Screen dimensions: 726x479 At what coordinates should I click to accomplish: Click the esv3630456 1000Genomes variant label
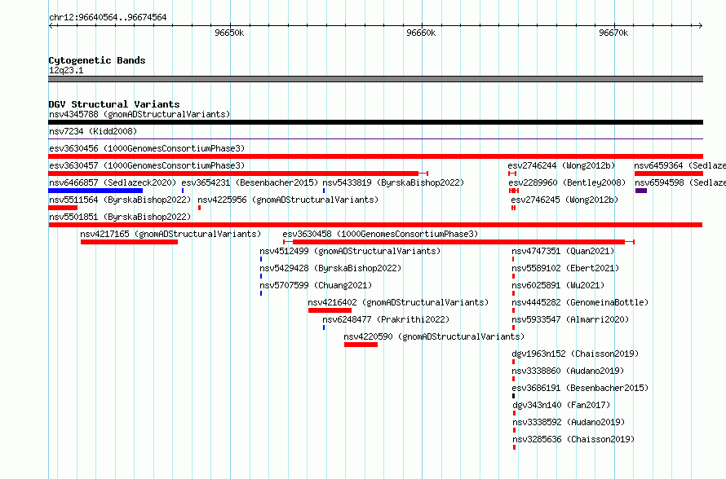click(x=147, y=148)
